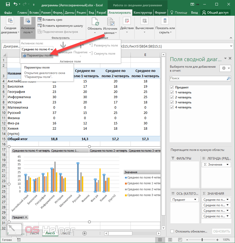235x243 pixels.
Task: Uncheck the Предмет field checkbox
Action: [x=172, y=87]
